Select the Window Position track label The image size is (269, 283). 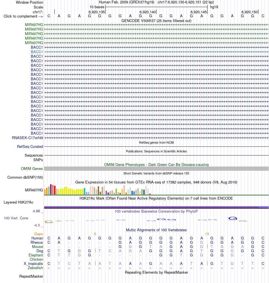pyautogui.click(x=29, y=2)
